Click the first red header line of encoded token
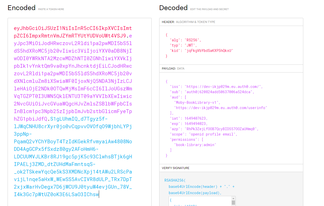This screenshot has width=324, height=206. pyautogui.click(x=73, y=28)
